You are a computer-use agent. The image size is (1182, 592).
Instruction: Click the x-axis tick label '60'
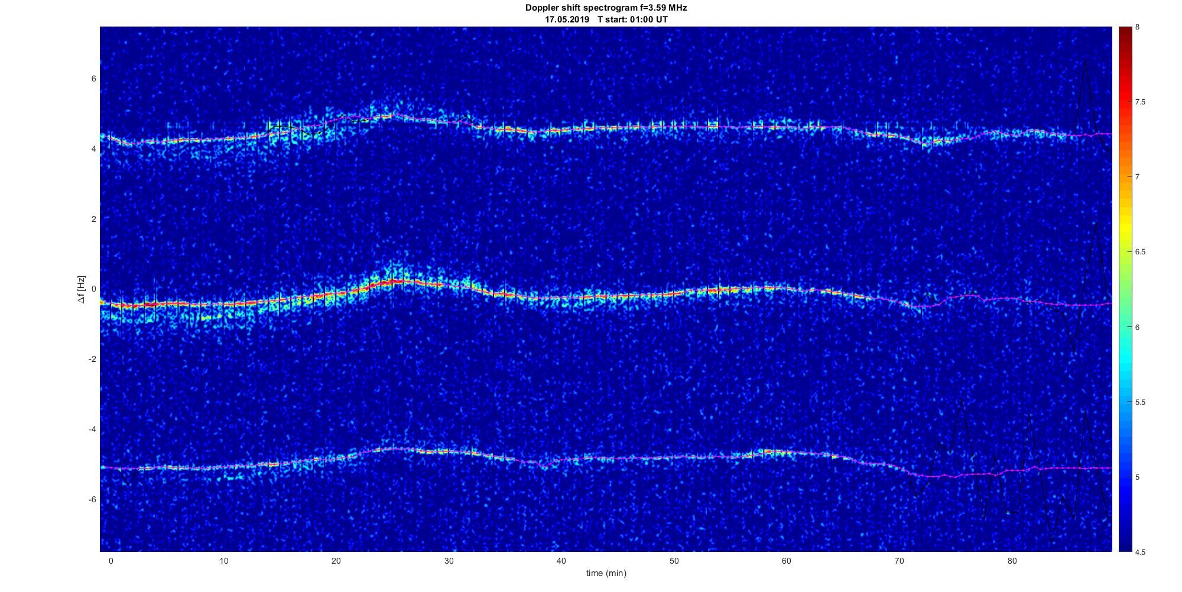click(787, 561)
